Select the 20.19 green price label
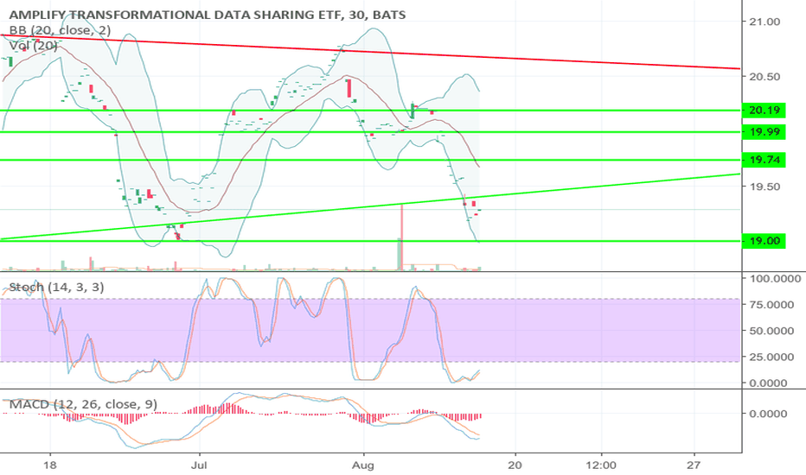This screenshot has width=806, height=475. click(x=764, y=110)
